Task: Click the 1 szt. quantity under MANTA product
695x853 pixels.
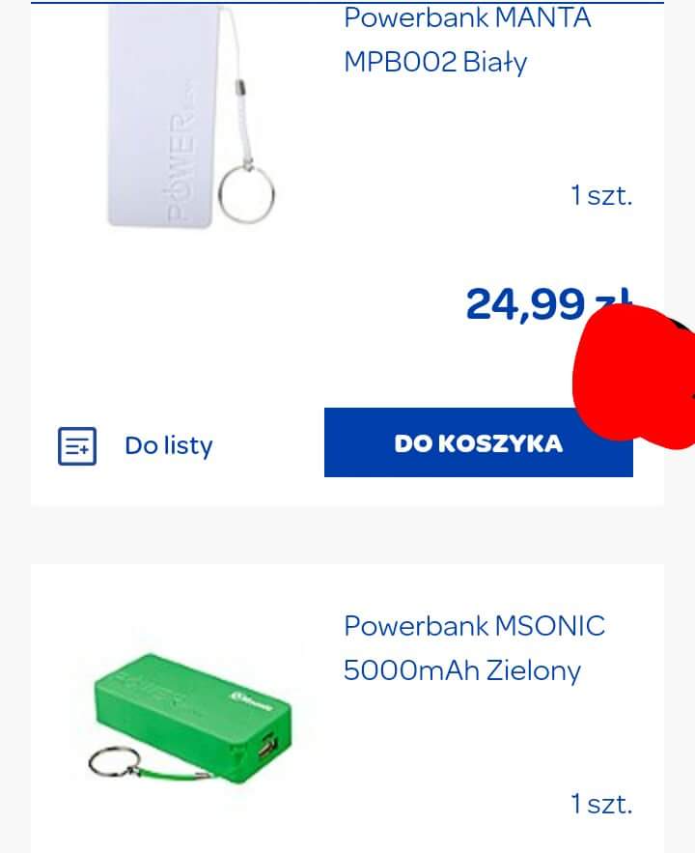Action: pyautogui.click(x=601, y=195)
